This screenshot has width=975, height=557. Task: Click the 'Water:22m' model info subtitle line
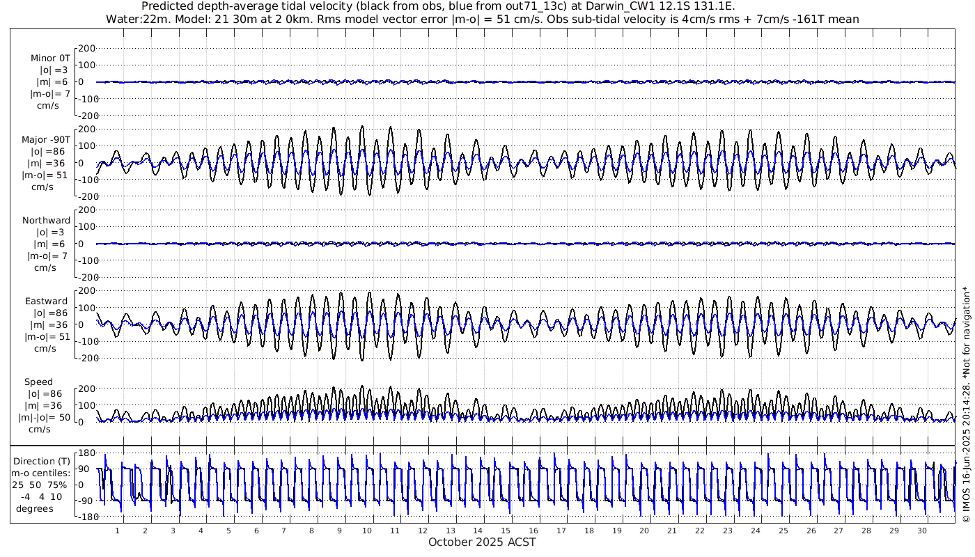click(482, 19)
